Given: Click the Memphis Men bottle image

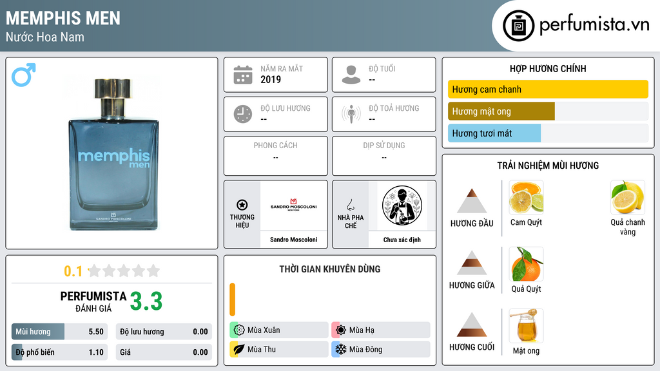Looking at the screenshot, I should point(113,154).
